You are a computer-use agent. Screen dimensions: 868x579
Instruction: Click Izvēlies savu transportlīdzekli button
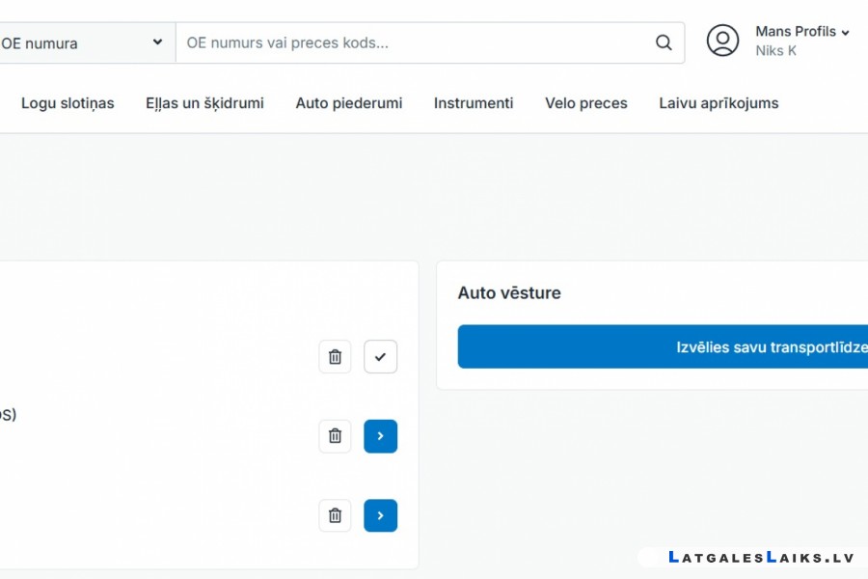663,346
